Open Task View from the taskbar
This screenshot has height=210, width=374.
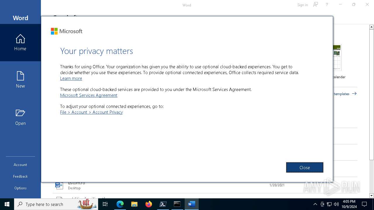pos(105,204)
